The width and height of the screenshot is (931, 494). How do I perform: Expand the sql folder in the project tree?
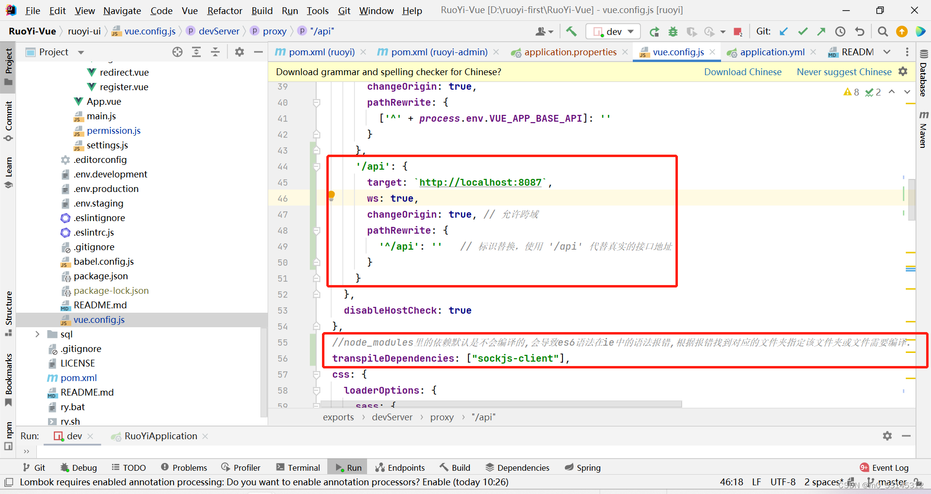(x=37, y=334)
